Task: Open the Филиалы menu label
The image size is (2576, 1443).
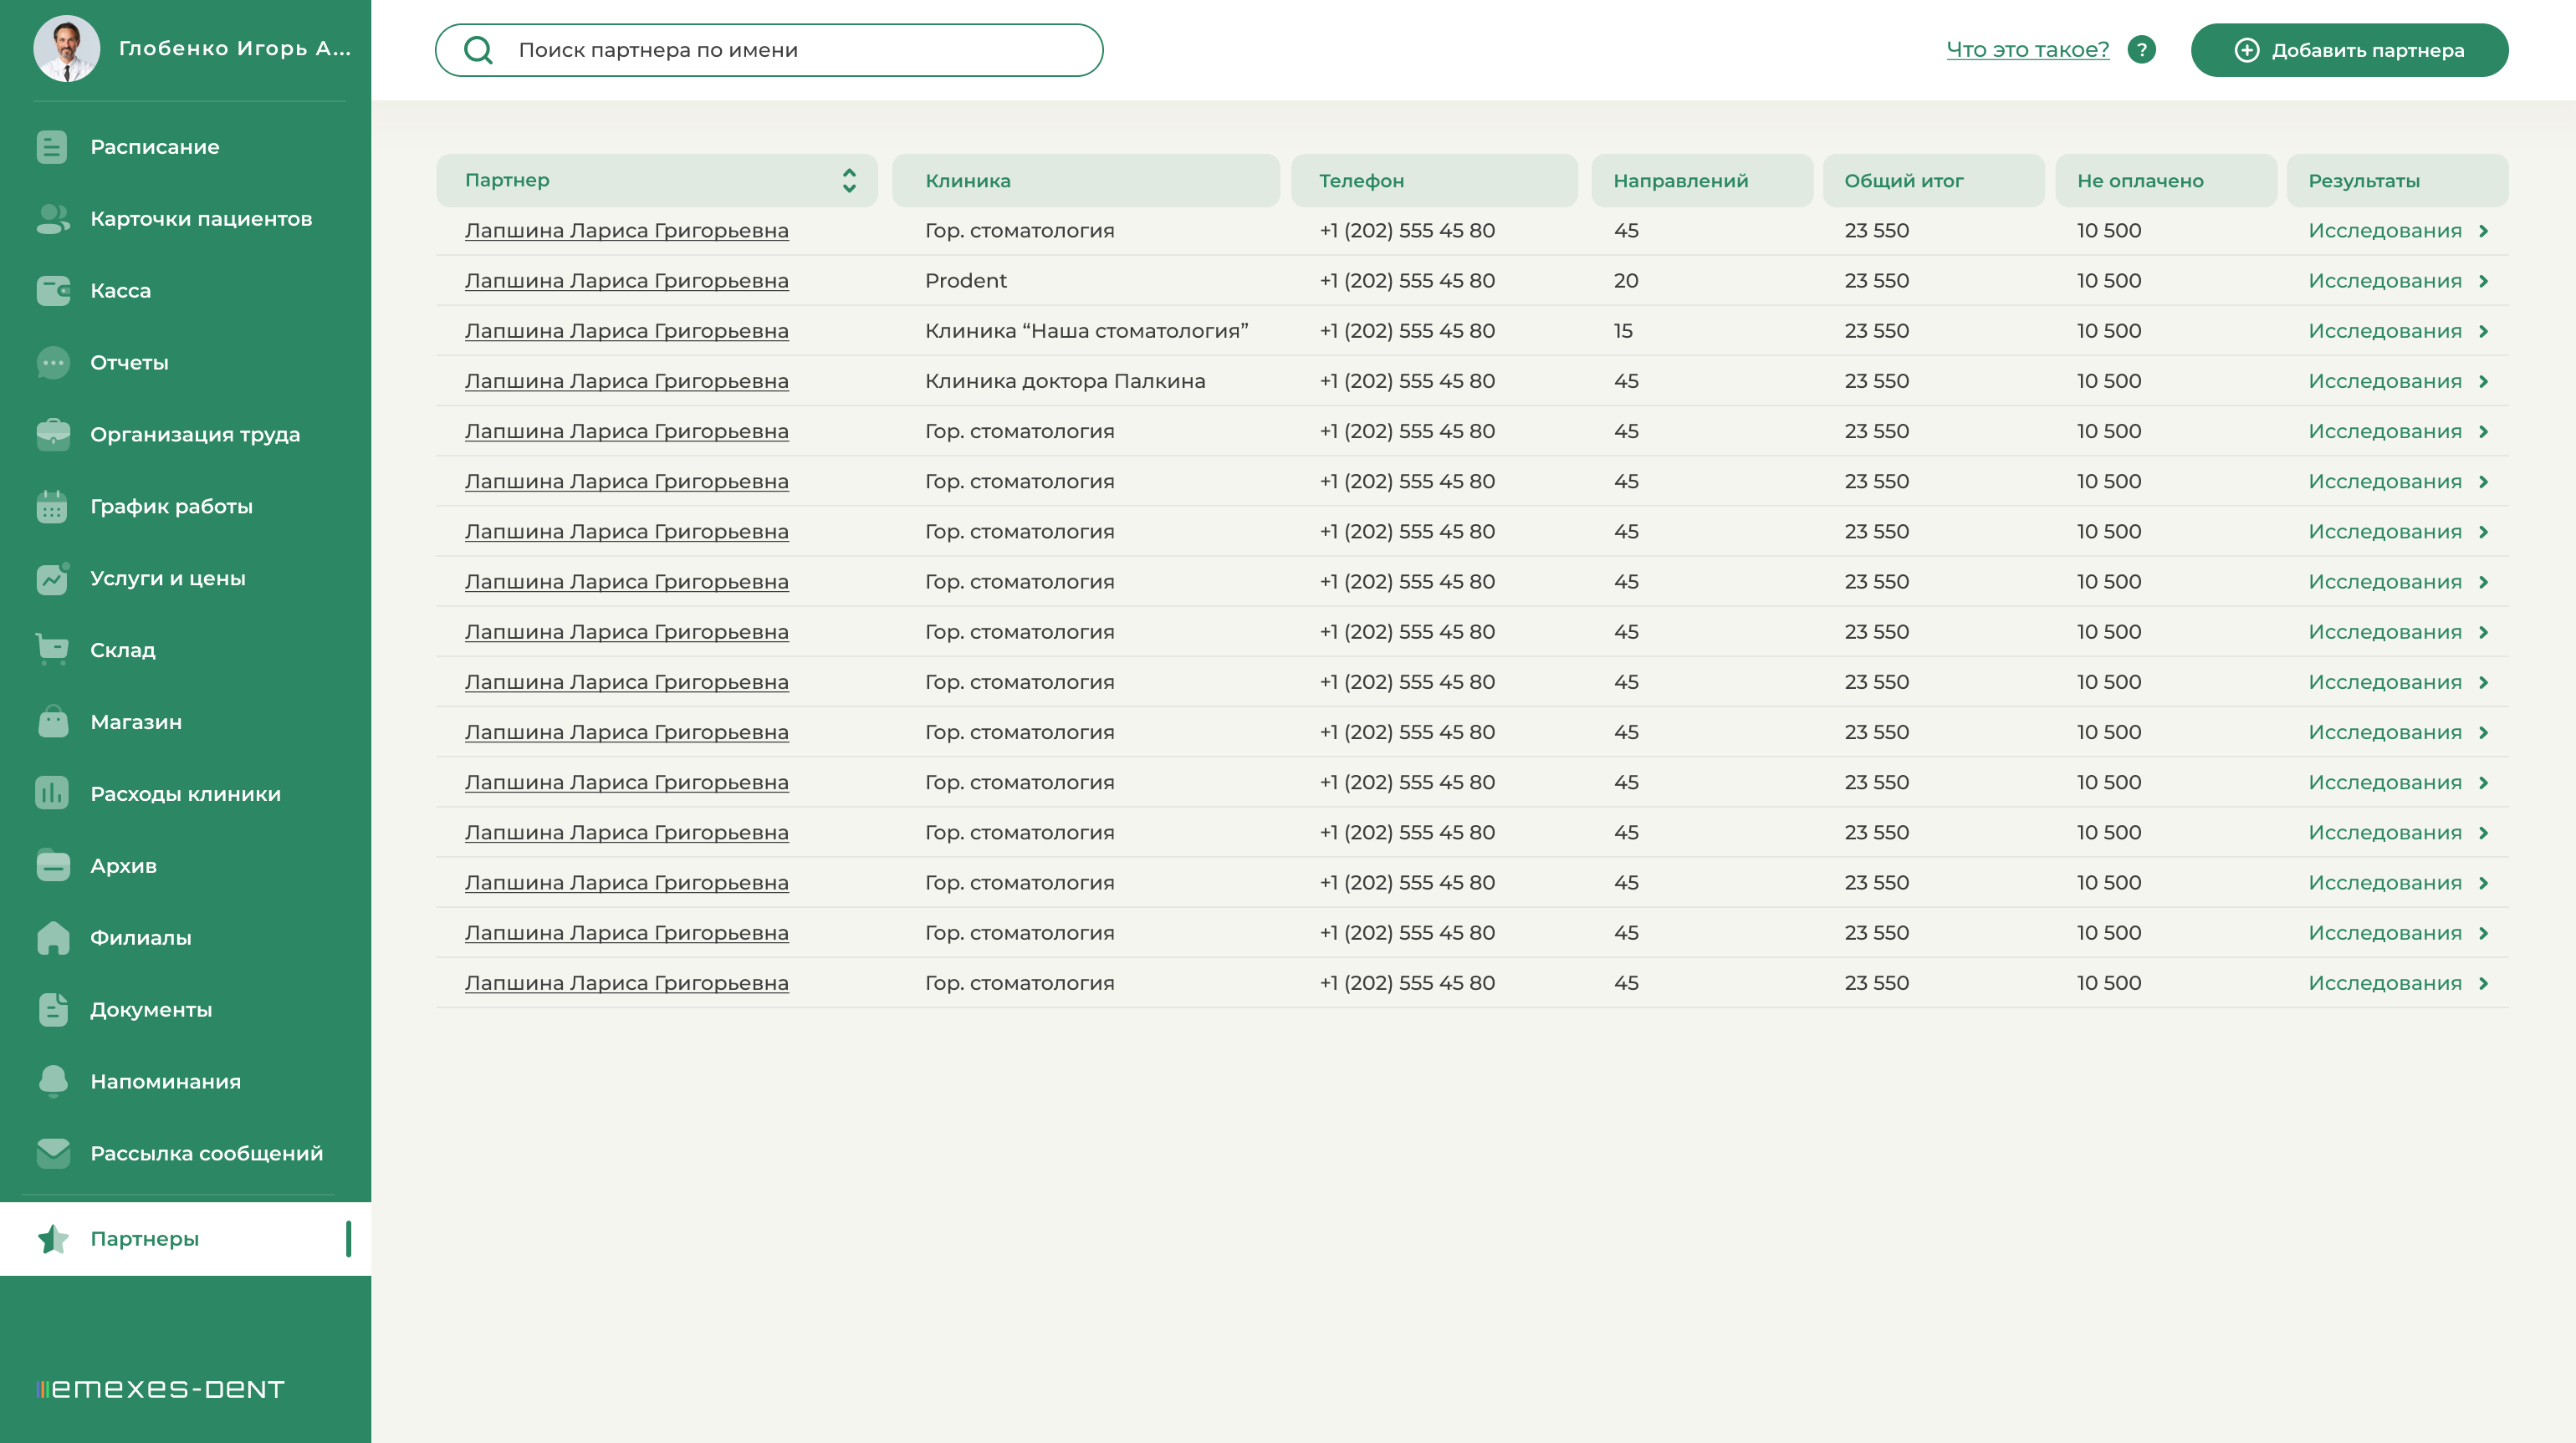Action: [140, 937]
